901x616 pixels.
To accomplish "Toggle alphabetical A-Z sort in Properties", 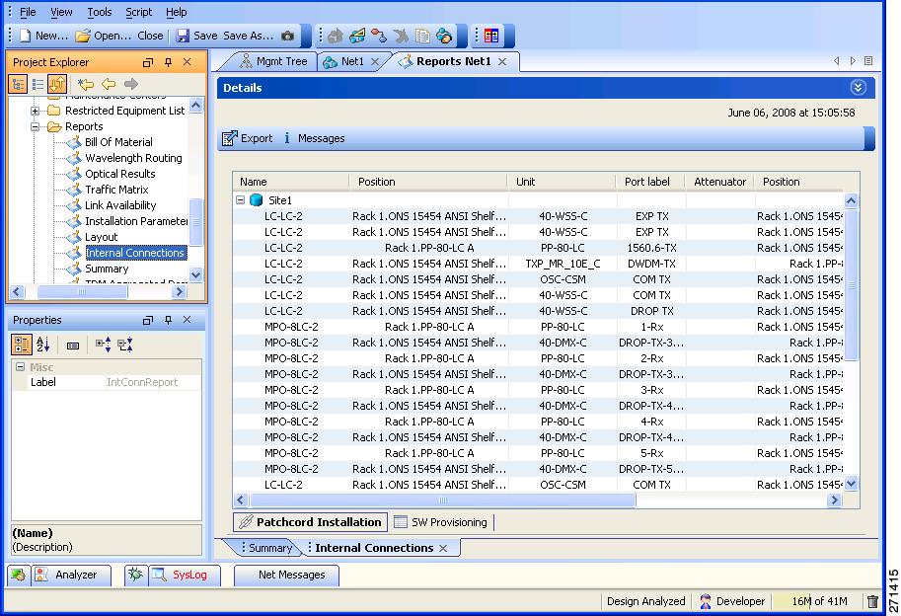I will [43, 345].
